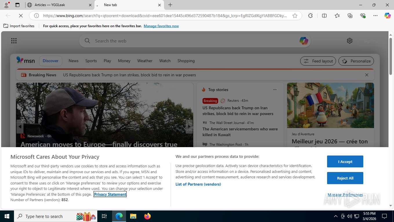This screenshot has width=394, height=222.
Task: Click Import favorites
Action: click(x=19, y=26)
